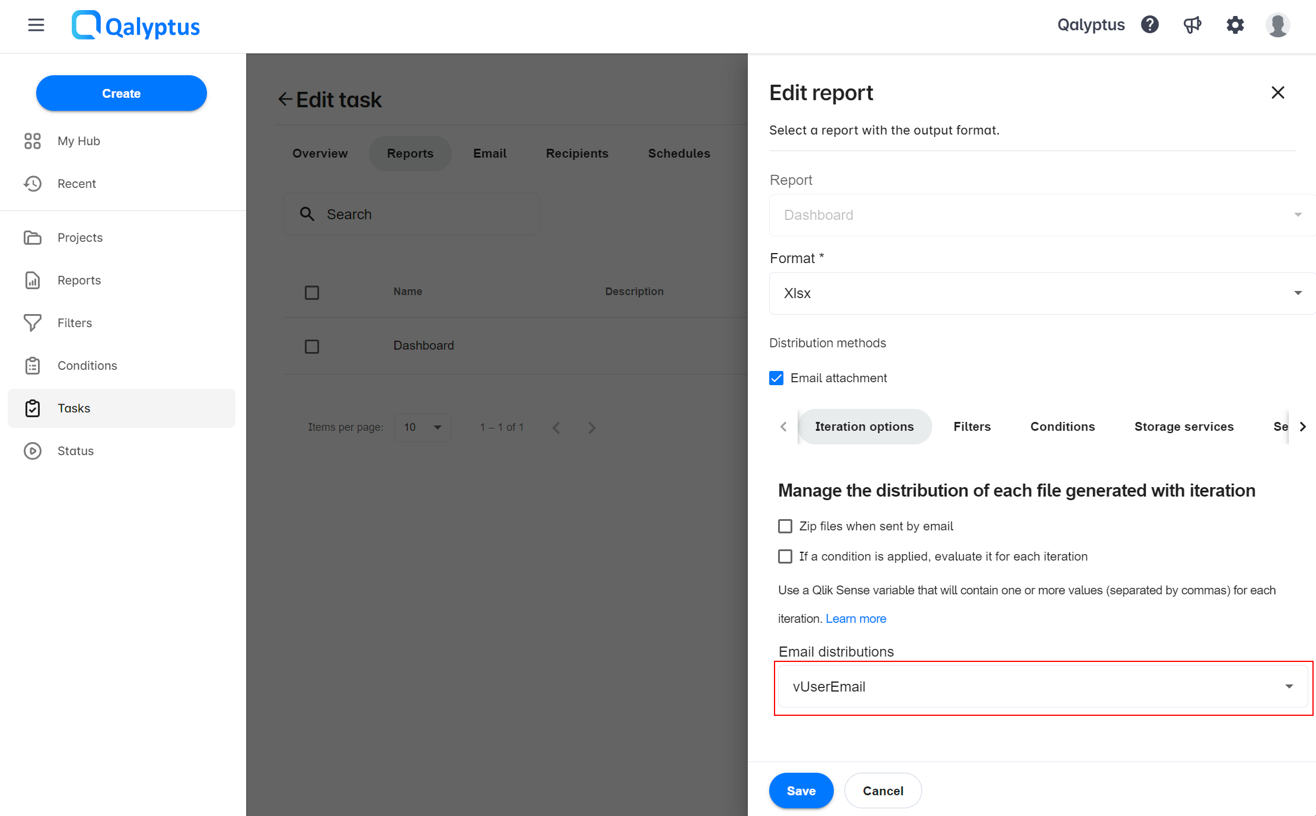The height and width of the screenshot is (816, 1316).
Task: Open the Recent items panel
Action: click(77, 183)
